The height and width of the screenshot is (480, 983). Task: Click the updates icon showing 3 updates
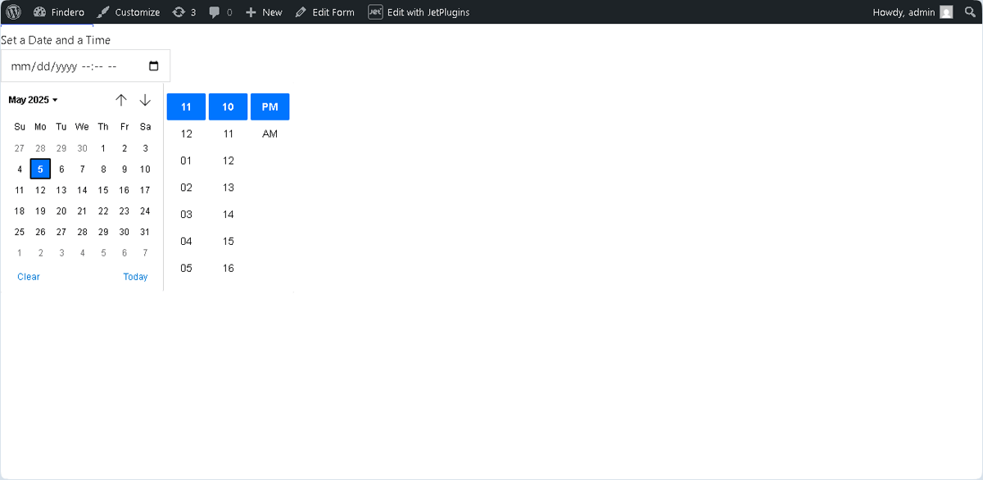click(x=183, y=11)
